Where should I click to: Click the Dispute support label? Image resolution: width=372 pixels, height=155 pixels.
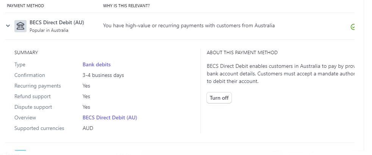[x=33, y=107]
